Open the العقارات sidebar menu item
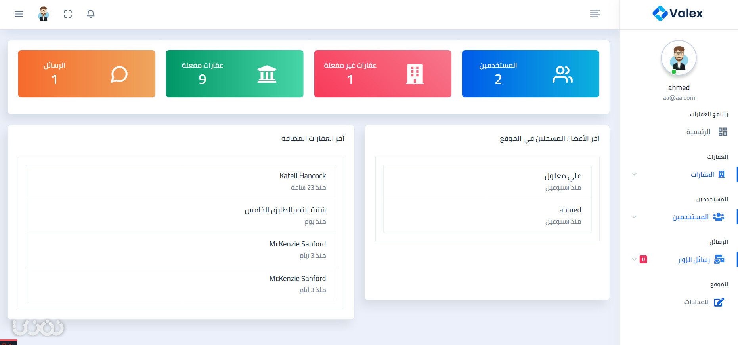The height and width of the screenshot is (345, 738). (702, 174)
